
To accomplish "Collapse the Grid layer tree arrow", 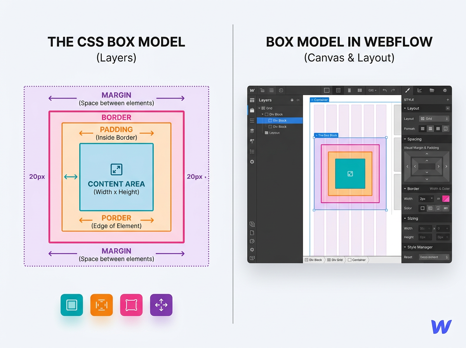I will (x=259, y=108).
